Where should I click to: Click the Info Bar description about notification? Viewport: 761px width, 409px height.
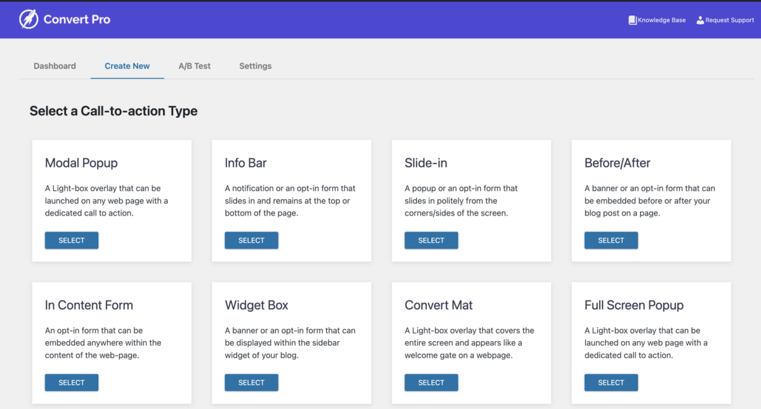(290, 200)
